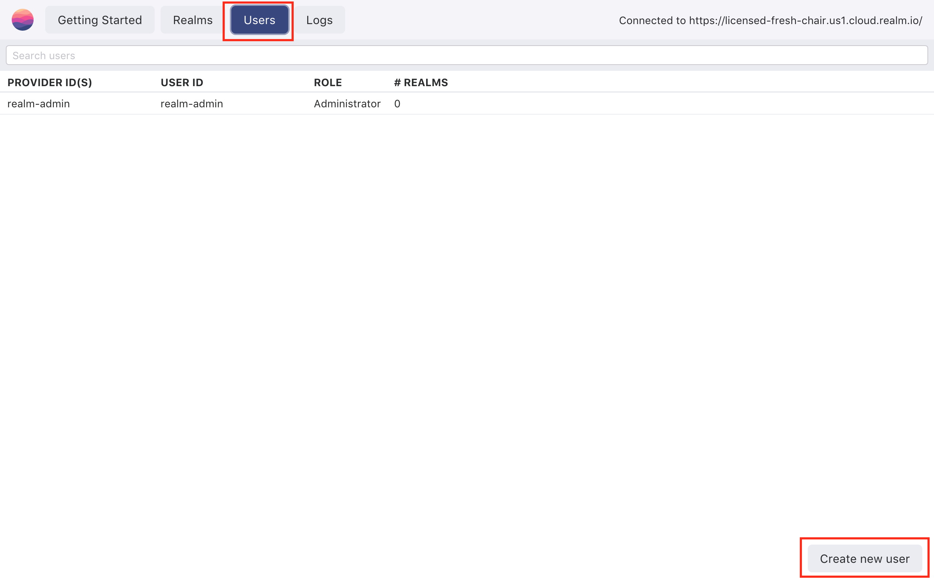Click the USER ID column header
The height and width of the screenshot is (584, 934).
[182, 82]
